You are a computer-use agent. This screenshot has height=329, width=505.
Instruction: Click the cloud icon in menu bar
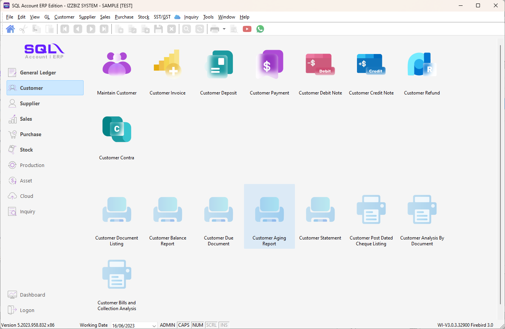coord(177,17)
